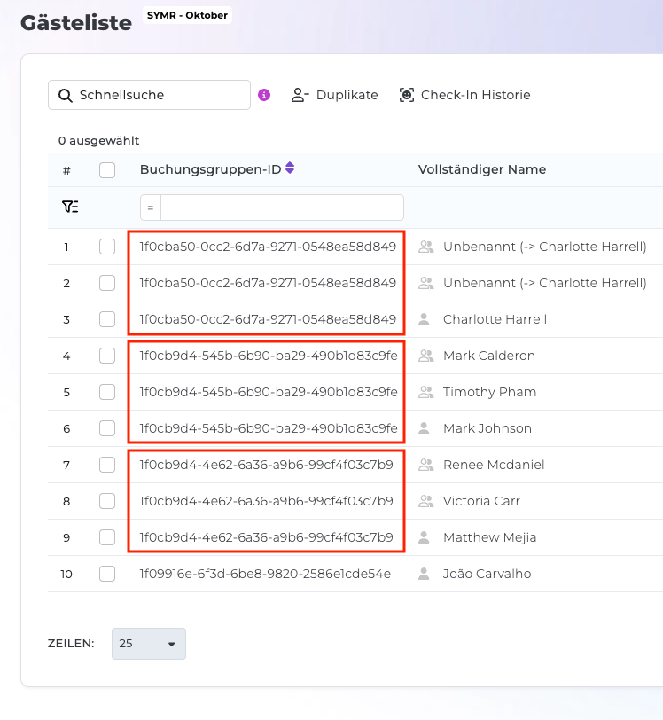This screenshot has height=720, width=663.
Task: Toggle the select-all checkbox in header
Action: pyautogui.click(x=107, y=170)
